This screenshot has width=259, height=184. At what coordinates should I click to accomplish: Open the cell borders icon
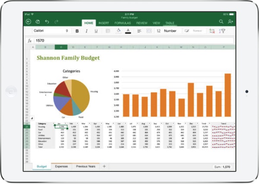pyautogui.click(x=108, y=31)
